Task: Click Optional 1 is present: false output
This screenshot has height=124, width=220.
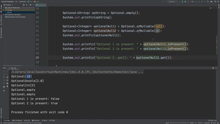Action: pyautogui.click(x=35, y=99)
